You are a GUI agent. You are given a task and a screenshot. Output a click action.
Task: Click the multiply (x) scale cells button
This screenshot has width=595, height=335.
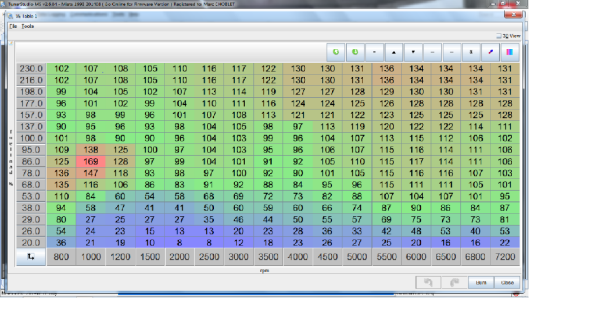pyautogui.click(x=471, y=52)
